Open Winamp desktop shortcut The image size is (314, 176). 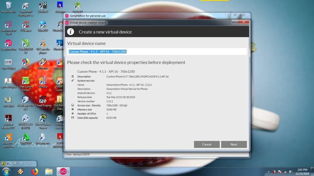point(43,64)
